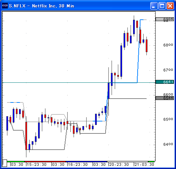The height and width of the screenshot is (169, 176).
Task: Click the 15-23:30 time axis label
Action: [x=37, y=164]
